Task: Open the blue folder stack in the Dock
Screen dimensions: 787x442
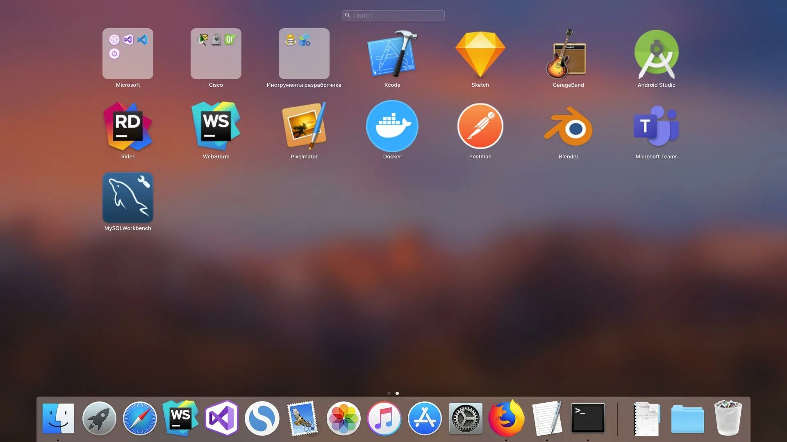Action: (x=687, y=419)
